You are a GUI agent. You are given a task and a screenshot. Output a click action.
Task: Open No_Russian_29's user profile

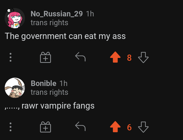point(57,14)
